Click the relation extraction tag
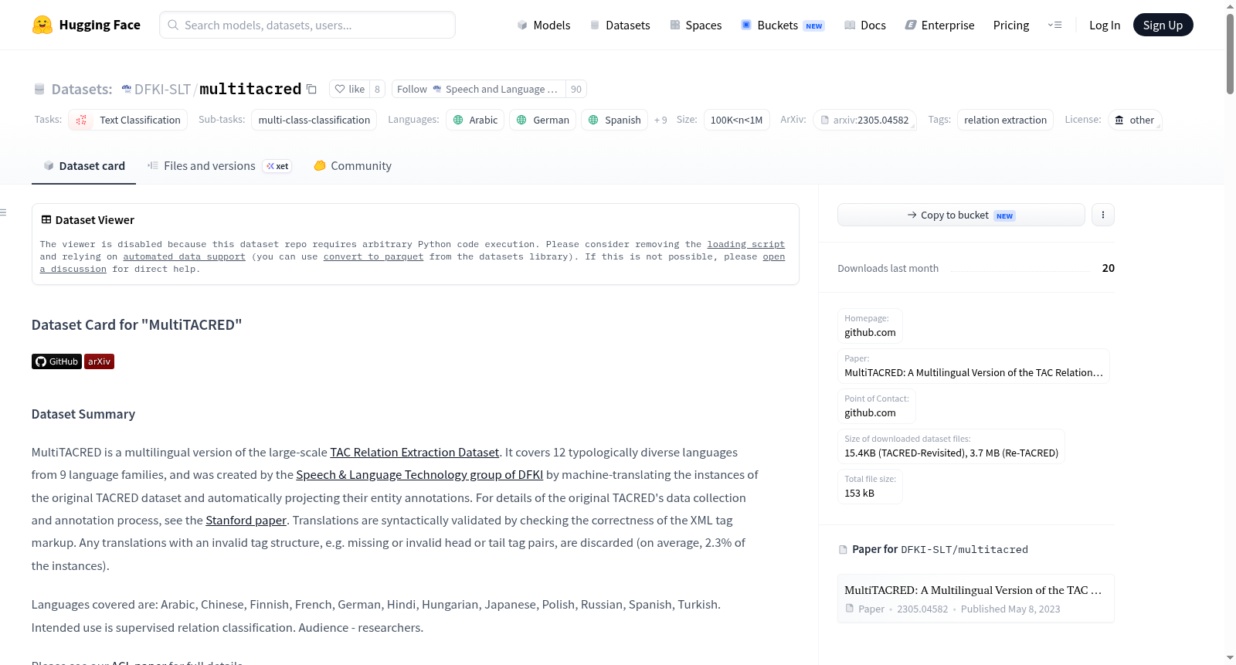The image size is (1236, 665). pos(1005,120)
